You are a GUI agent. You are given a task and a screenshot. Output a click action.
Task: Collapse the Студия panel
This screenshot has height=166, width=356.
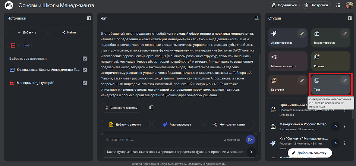[350, 18]
